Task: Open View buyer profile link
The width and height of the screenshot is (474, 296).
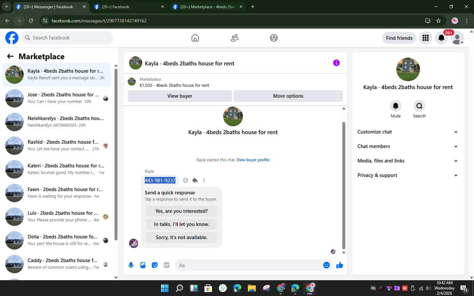Action: [x=253, y=160]
